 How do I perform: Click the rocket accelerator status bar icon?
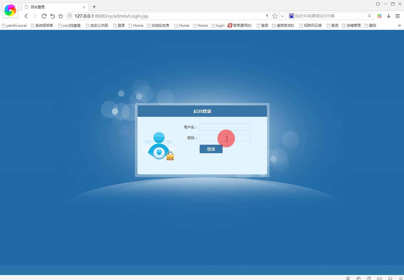pos(348,278)
